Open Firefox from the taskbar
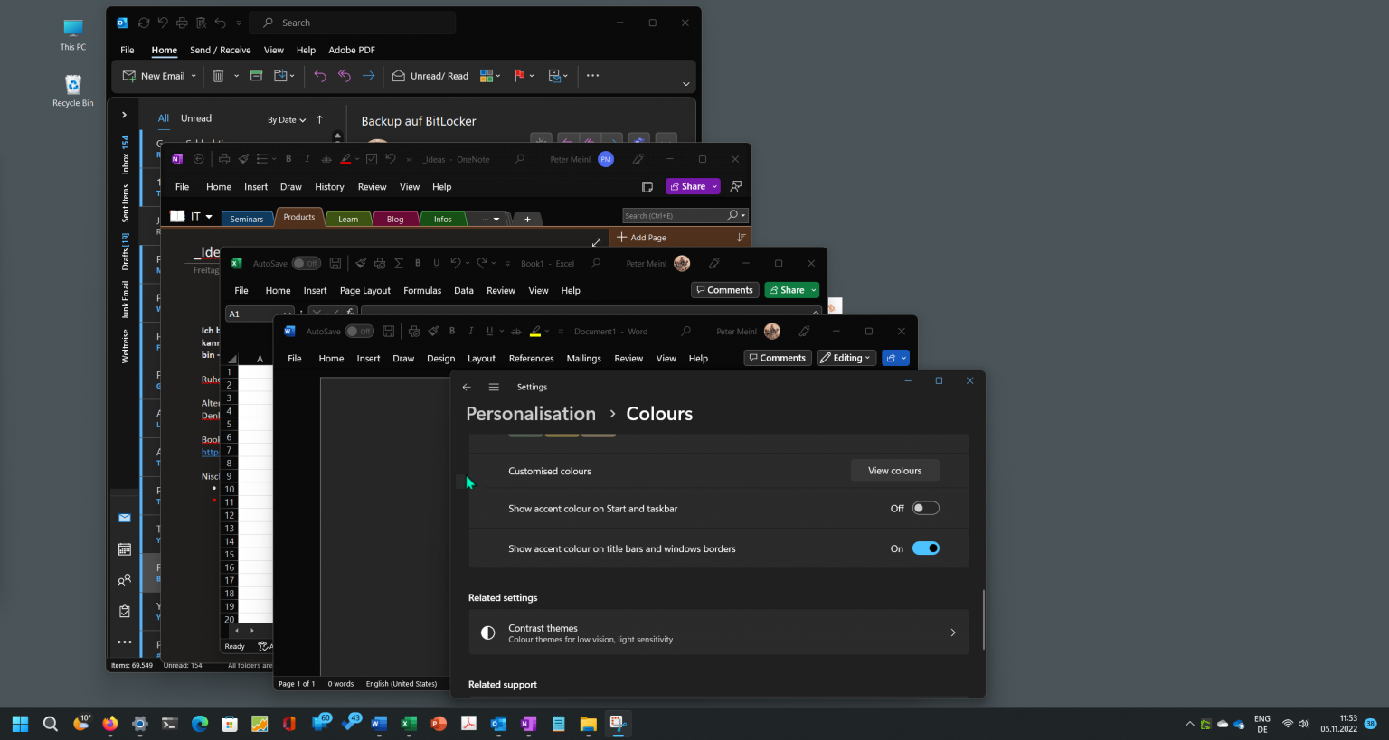 pos(110,724)
